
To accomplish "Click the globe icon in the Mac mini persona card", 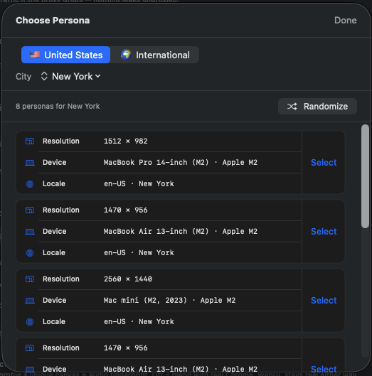I will click(30, 322).
